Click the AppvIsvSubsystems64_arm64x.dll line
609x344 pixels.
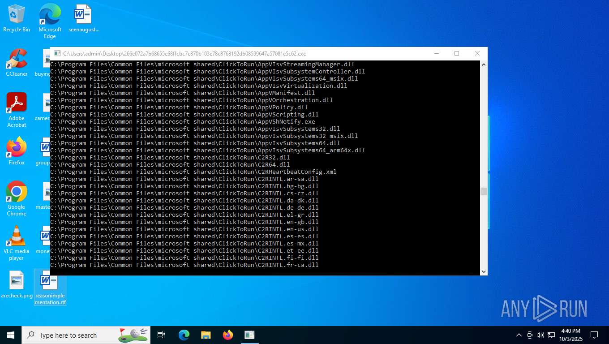[x=208, y=150]
